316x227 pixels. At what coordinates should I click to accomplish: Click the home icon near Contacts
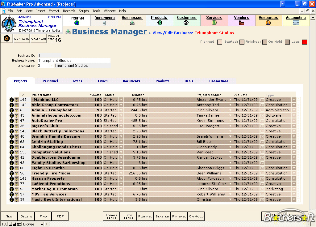coord(6,38)
